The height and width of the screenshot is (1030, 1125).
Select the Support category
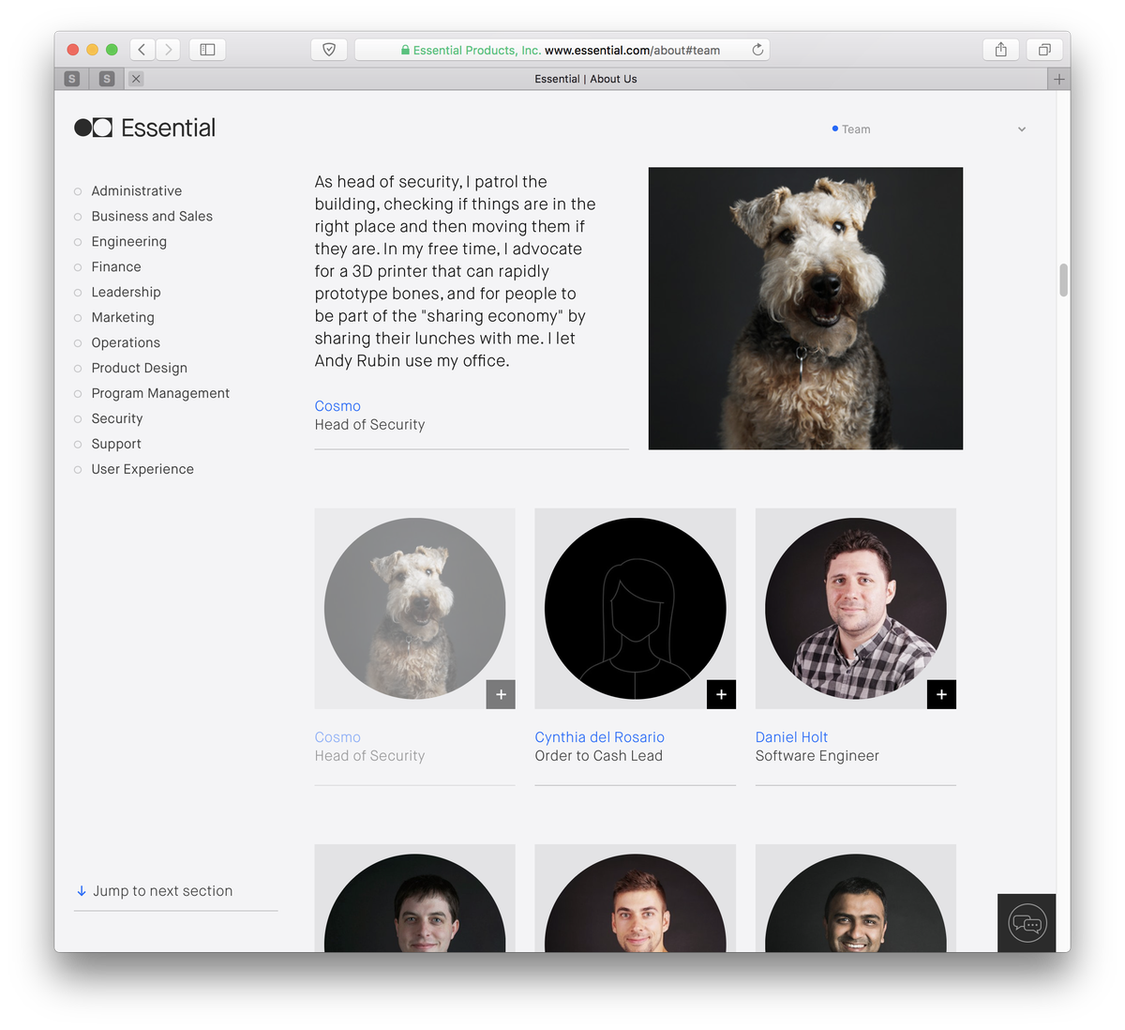[x=116, y=444]
